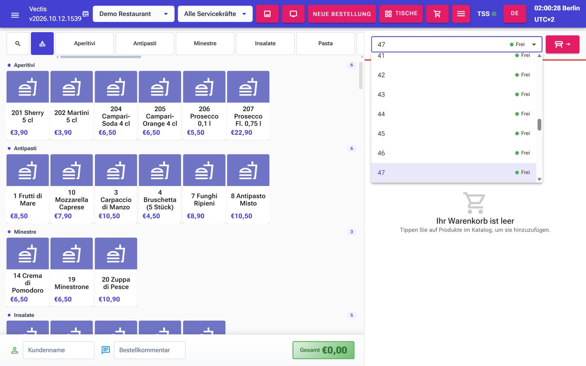The image size is (586, 366).
Task: Switch to the Insalate category tab
Action: [265, 44]
